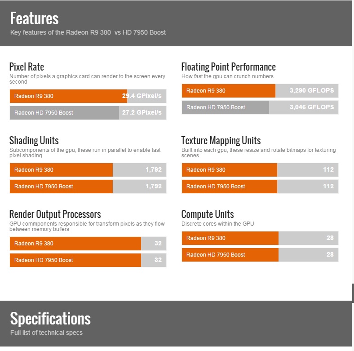Click the Features section heading
354x351 pixels.
(x=35, y=19)
